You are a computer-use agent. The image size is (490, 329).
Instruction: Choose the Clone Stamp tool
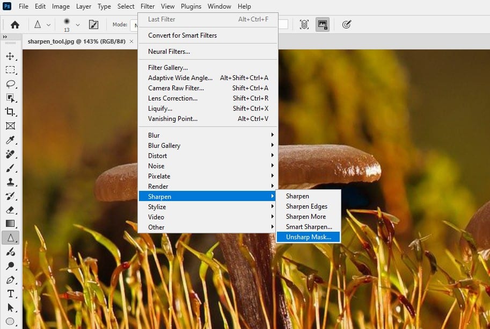coord(10,182)
